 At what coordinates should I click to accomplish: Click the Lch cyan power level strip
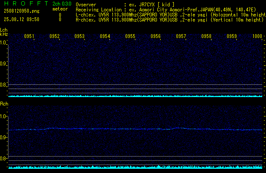[x=135, y=96]
